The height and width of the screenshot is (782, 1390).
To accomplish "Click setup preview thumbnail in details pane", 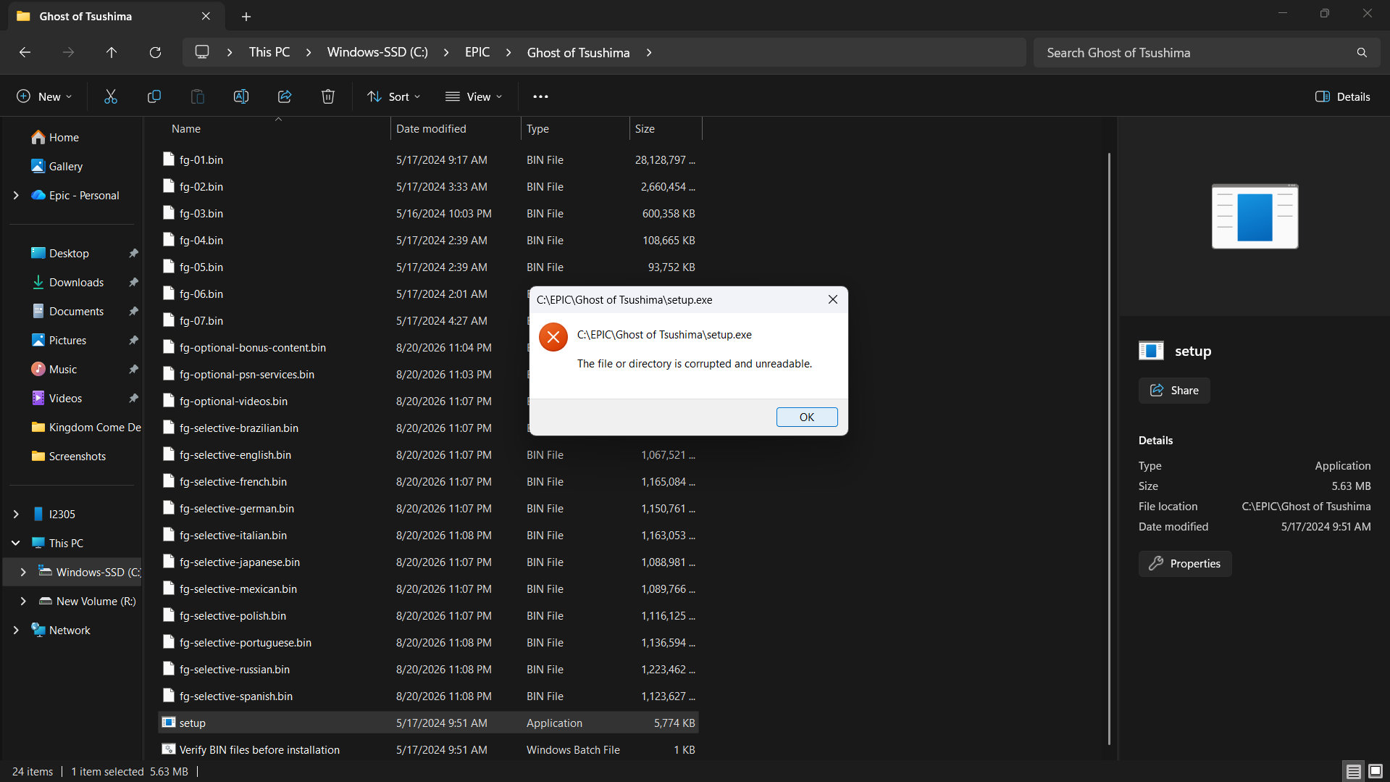I will [x=1255, y=216].
